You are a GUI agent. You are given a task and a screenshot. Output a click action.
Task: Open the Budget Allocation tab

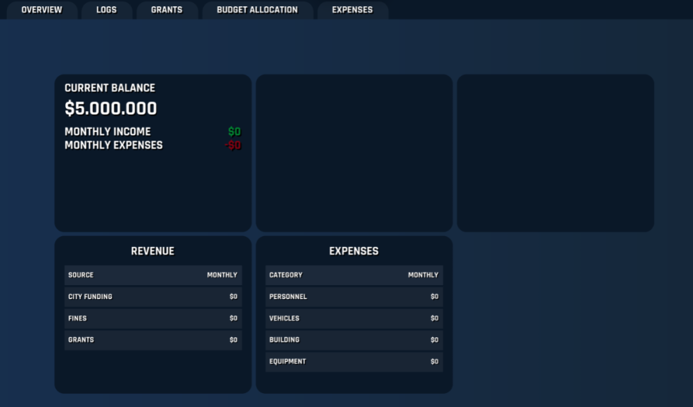point(257,10)
